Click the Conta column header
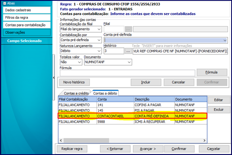This screenshot has width=232, height=155. (x=116, y=99)
